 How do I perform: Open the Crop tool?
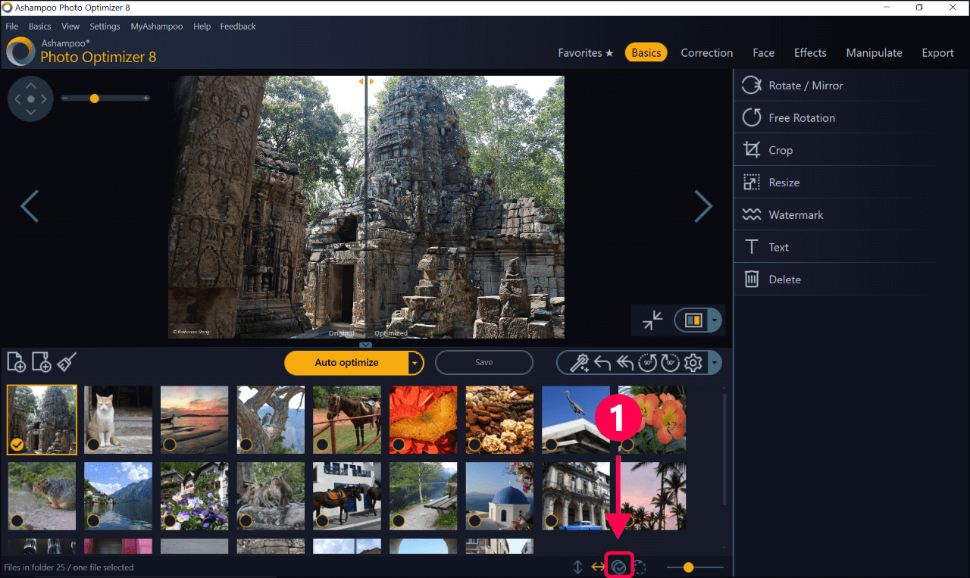point(780,150)
